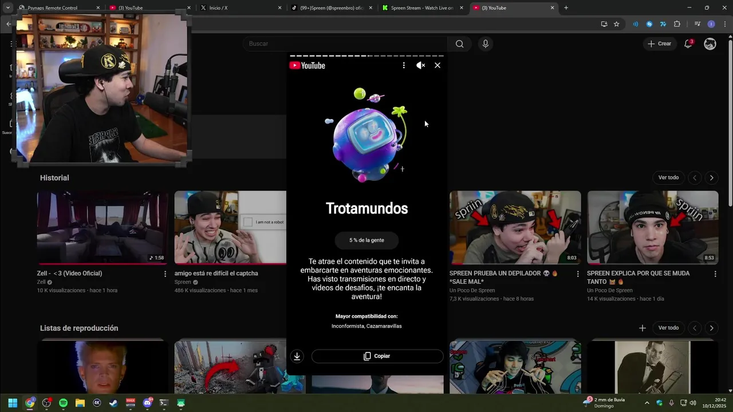Open the YouTube account avatar menu

(x=710, y=43)
